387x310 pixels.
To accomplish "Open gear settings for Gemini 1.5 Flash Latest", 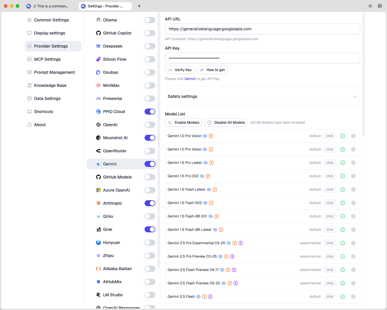I will (x=353, y=190).
